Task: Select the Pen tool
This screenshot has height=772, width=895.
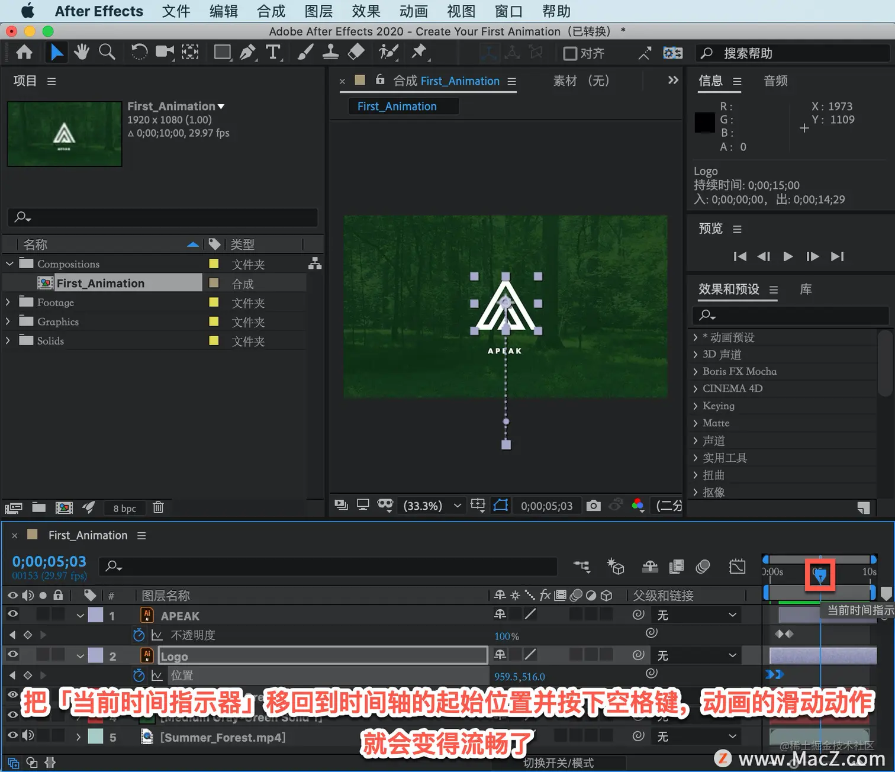Action: click(x=247, y=53)
